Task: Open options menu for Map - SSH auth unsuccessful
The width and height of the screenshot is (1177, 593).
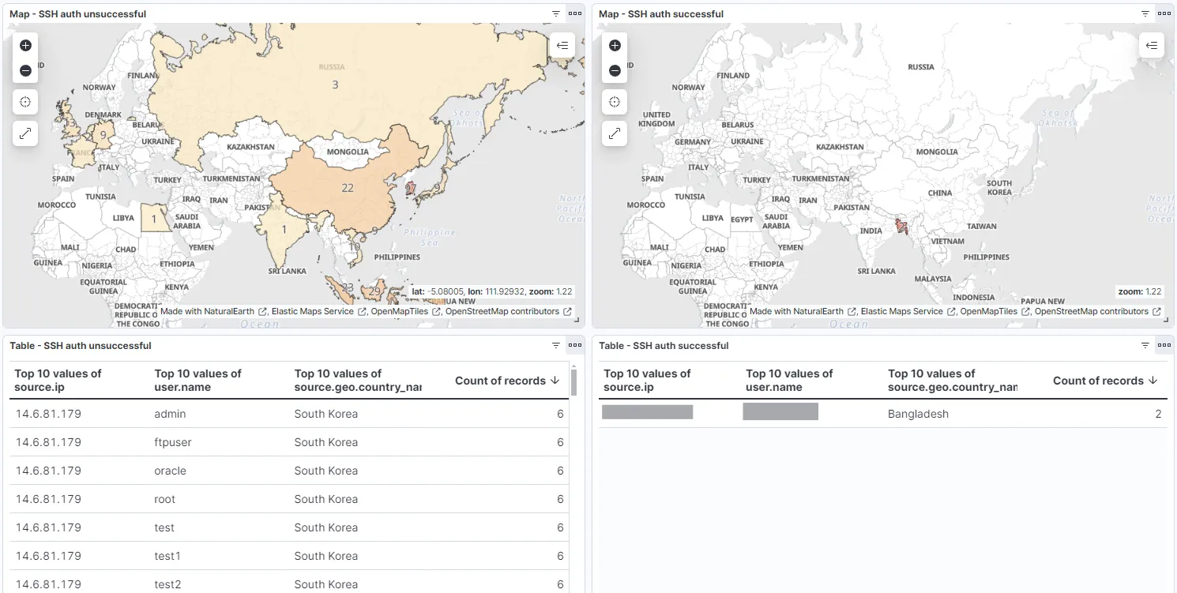Action: 574,13
